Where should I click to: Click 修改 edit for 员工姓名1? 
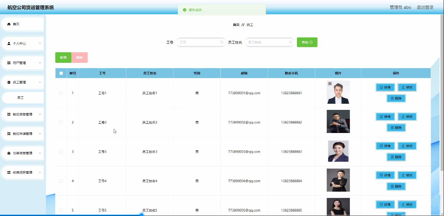tap(407, 87)
